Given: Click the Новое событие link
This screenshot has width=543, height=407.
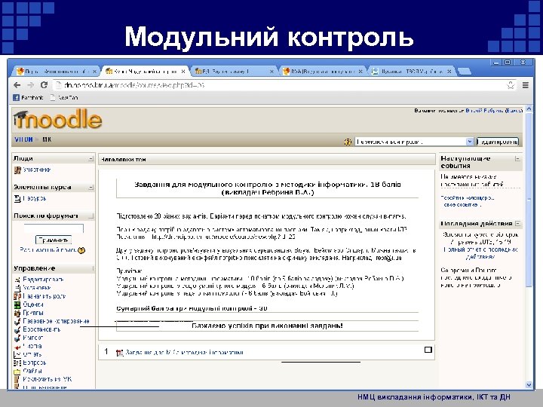Looking at the screenshot, I should pyautogui.click(x=461, y=205).
